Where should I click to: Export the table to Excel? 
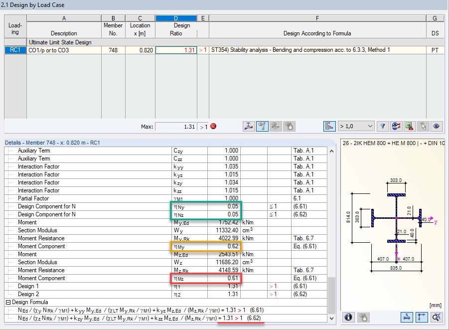(410, 126)
